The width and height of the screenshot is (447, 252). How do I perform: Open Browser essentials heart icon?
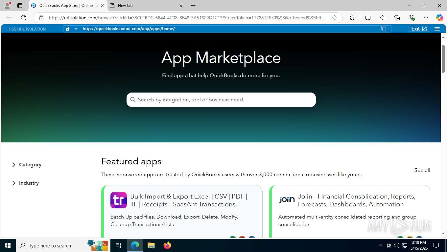coord(412,18)
